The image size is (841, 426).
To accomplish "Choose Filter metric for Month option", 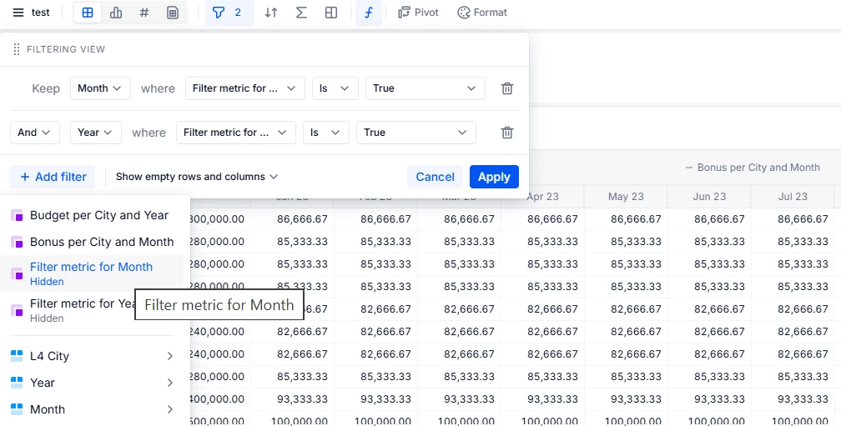I will (x=91, y=268).
